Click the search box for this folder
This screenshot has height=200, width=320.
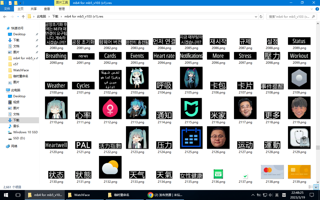(x=291, y=16)
